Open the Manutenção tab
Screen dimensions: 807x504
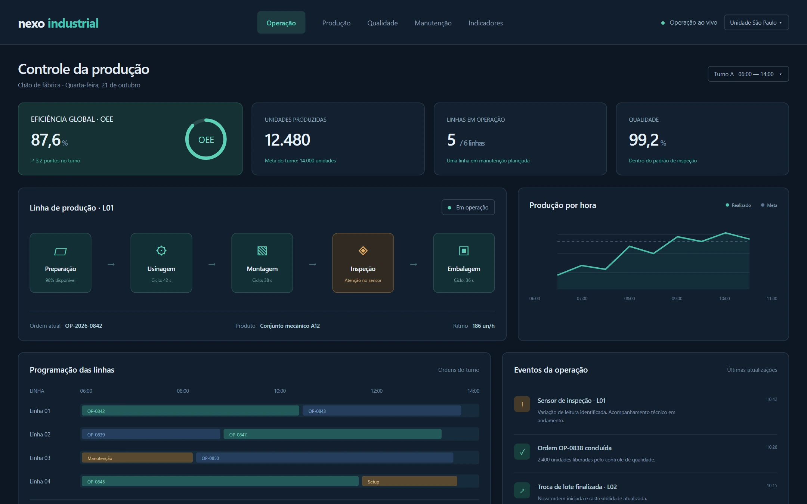pyautogui.click(x=433, y=23)
